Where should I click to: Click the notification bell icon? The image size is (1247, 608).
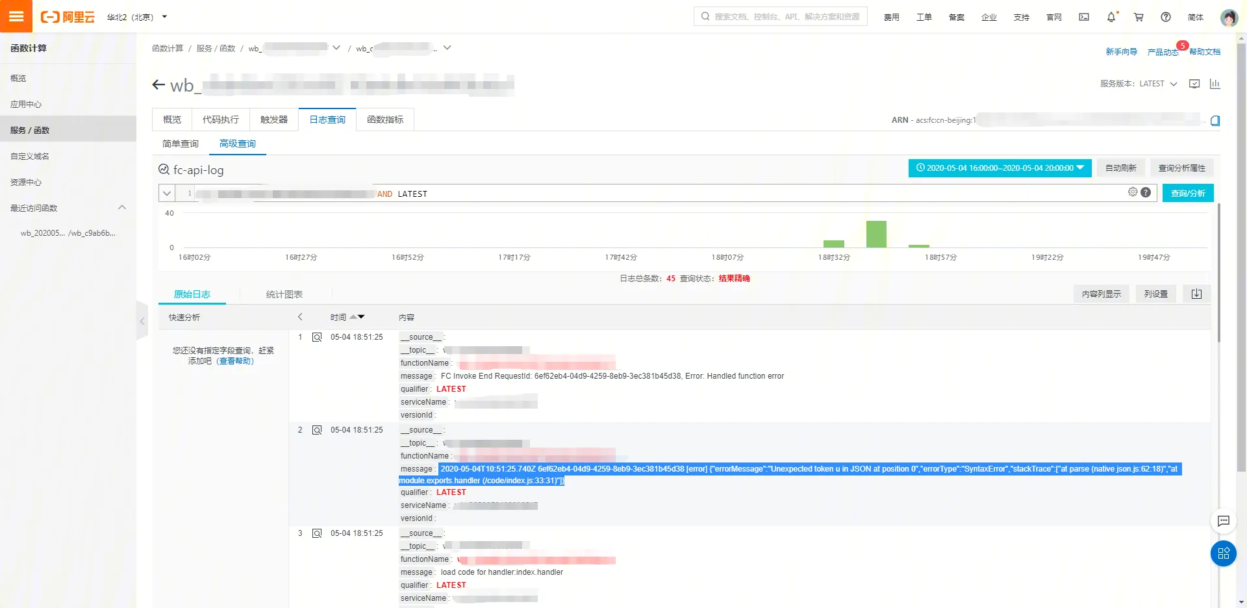[1111, 18]
